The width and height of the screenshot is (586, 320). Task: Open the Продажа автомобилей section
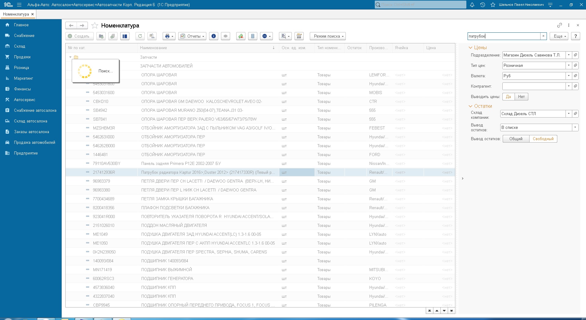31,143
